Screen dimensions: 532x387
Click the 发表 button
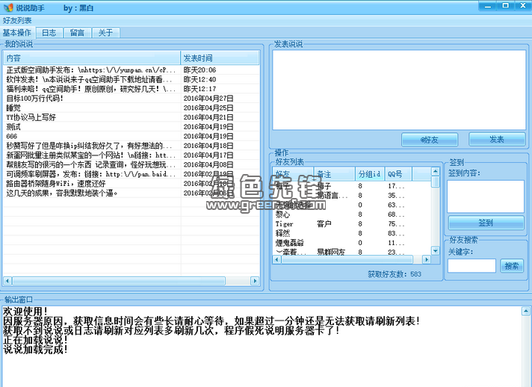497,140
